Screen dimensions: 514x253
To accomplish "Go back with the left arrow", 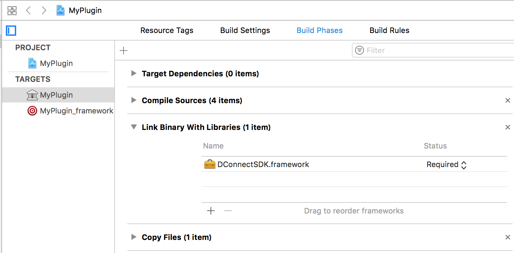I will [x=29, y=11].
